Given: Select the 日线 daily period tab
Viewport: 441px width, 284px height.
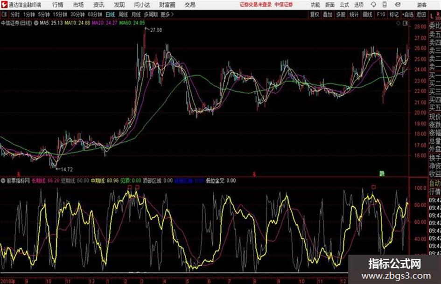Looking at the screenshot, I should click(110, 14).
